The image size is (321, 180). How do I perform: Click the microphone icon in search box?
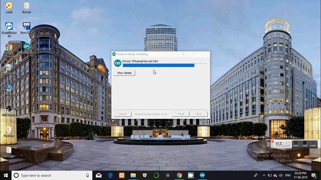coord(87,175)
